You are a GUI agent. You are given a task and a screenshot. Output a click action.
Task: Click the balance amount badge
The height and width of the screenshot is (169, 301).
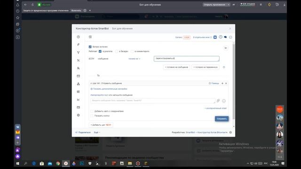(x=187, y=38)
